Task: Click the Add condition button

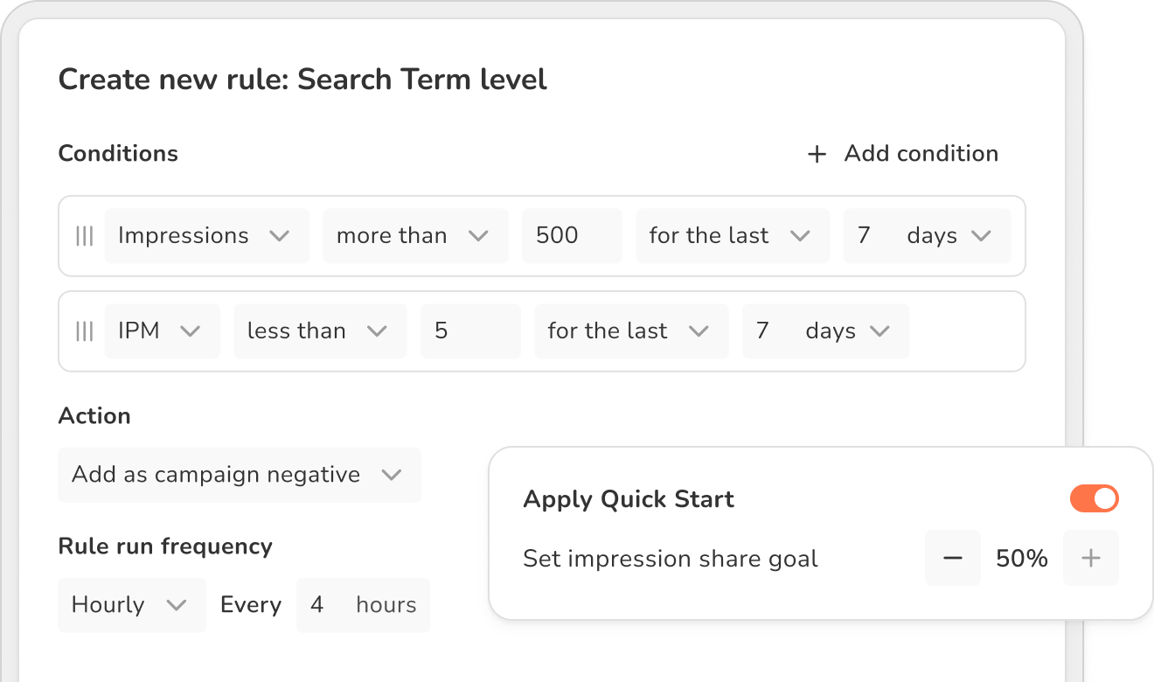Action: click(920, 154)
